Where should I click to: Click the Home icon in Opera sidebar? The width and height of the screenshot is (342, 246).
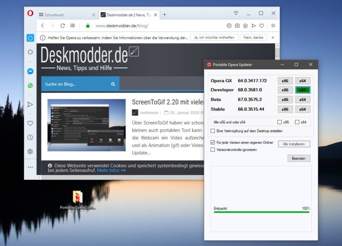(30, 38)
